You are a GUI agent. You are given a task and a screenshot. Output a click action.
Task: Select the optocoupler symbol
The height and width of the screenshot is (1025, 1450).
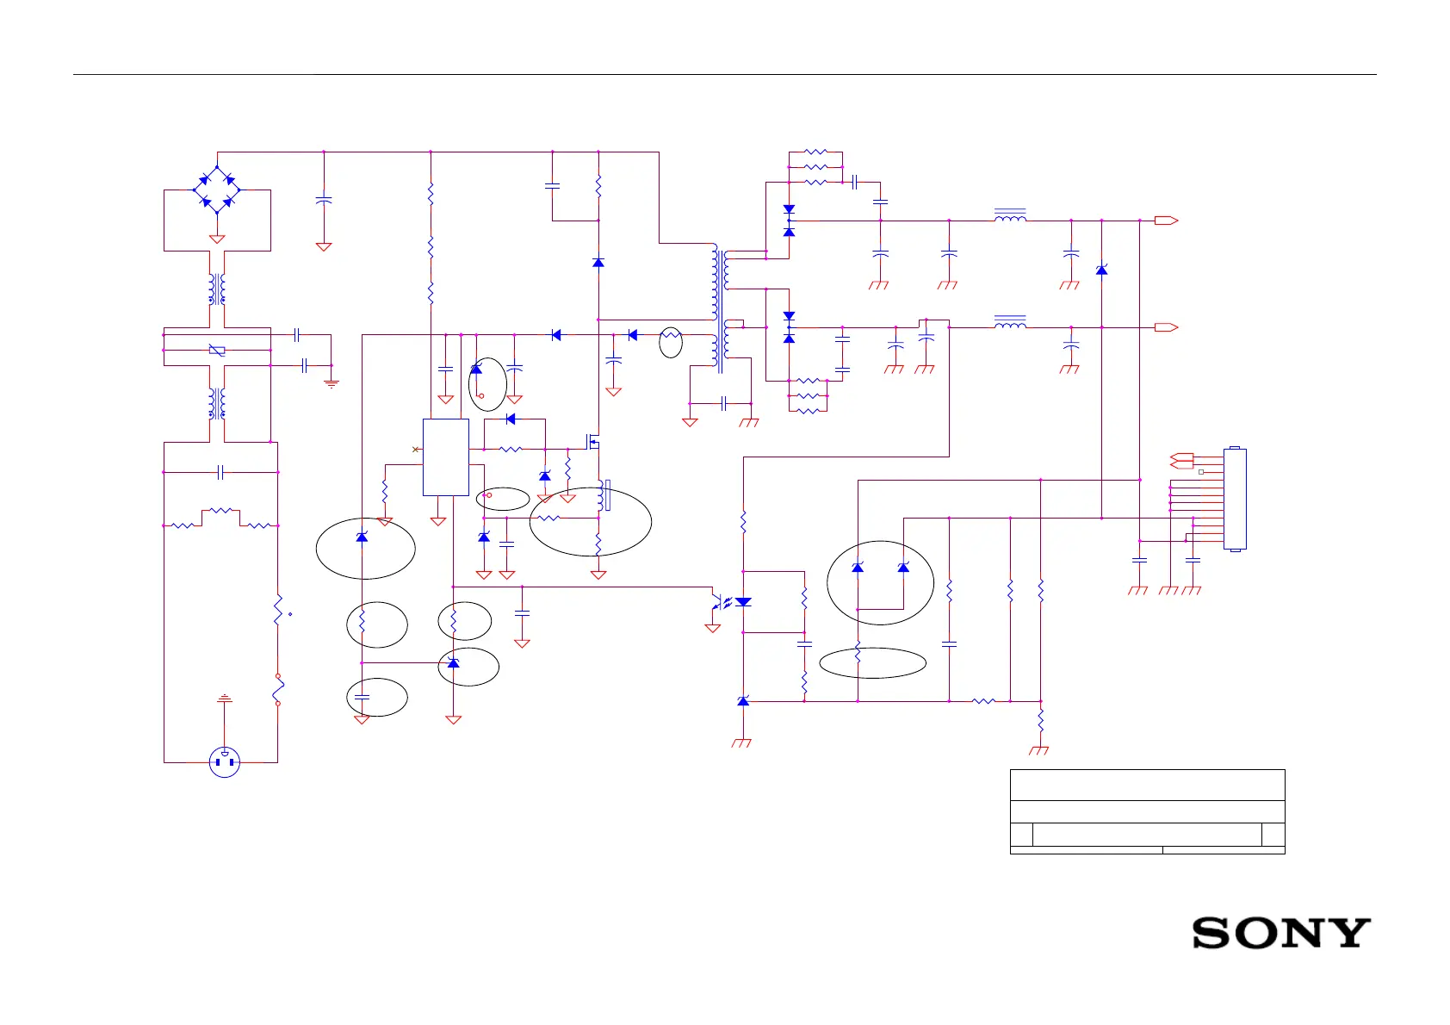pos(730,600)
